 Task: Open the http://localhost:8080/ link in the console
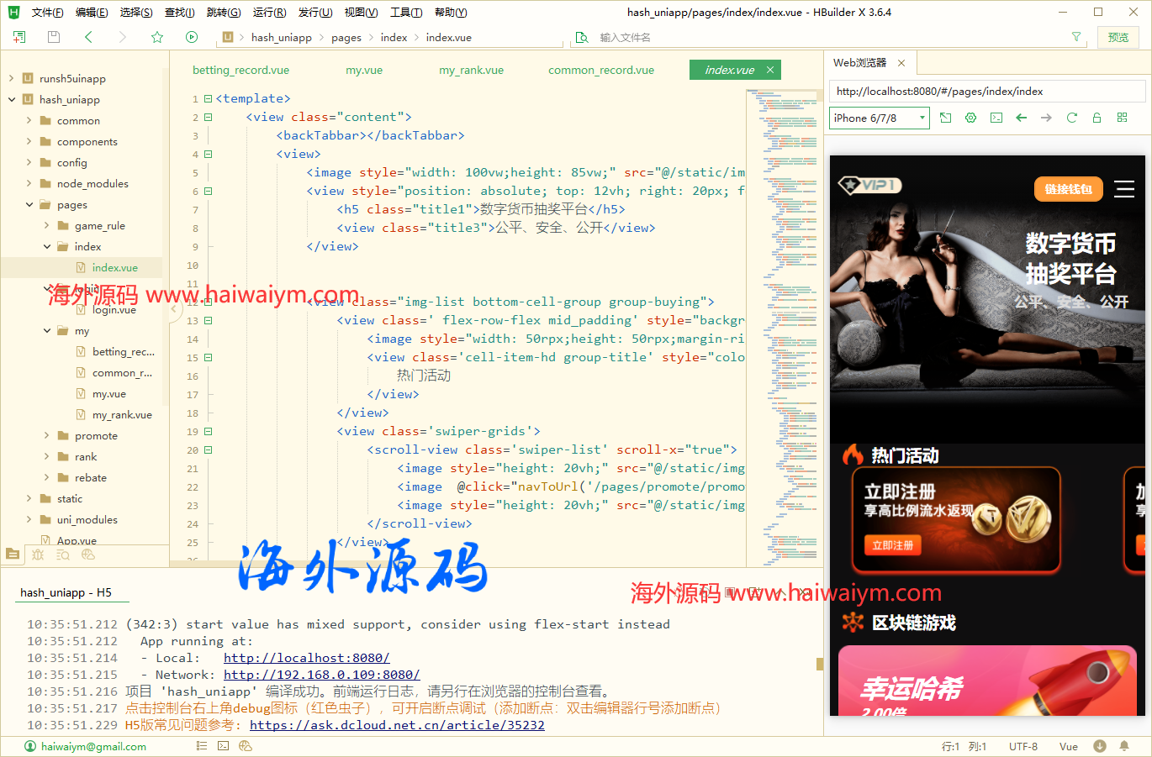[306, 657]
